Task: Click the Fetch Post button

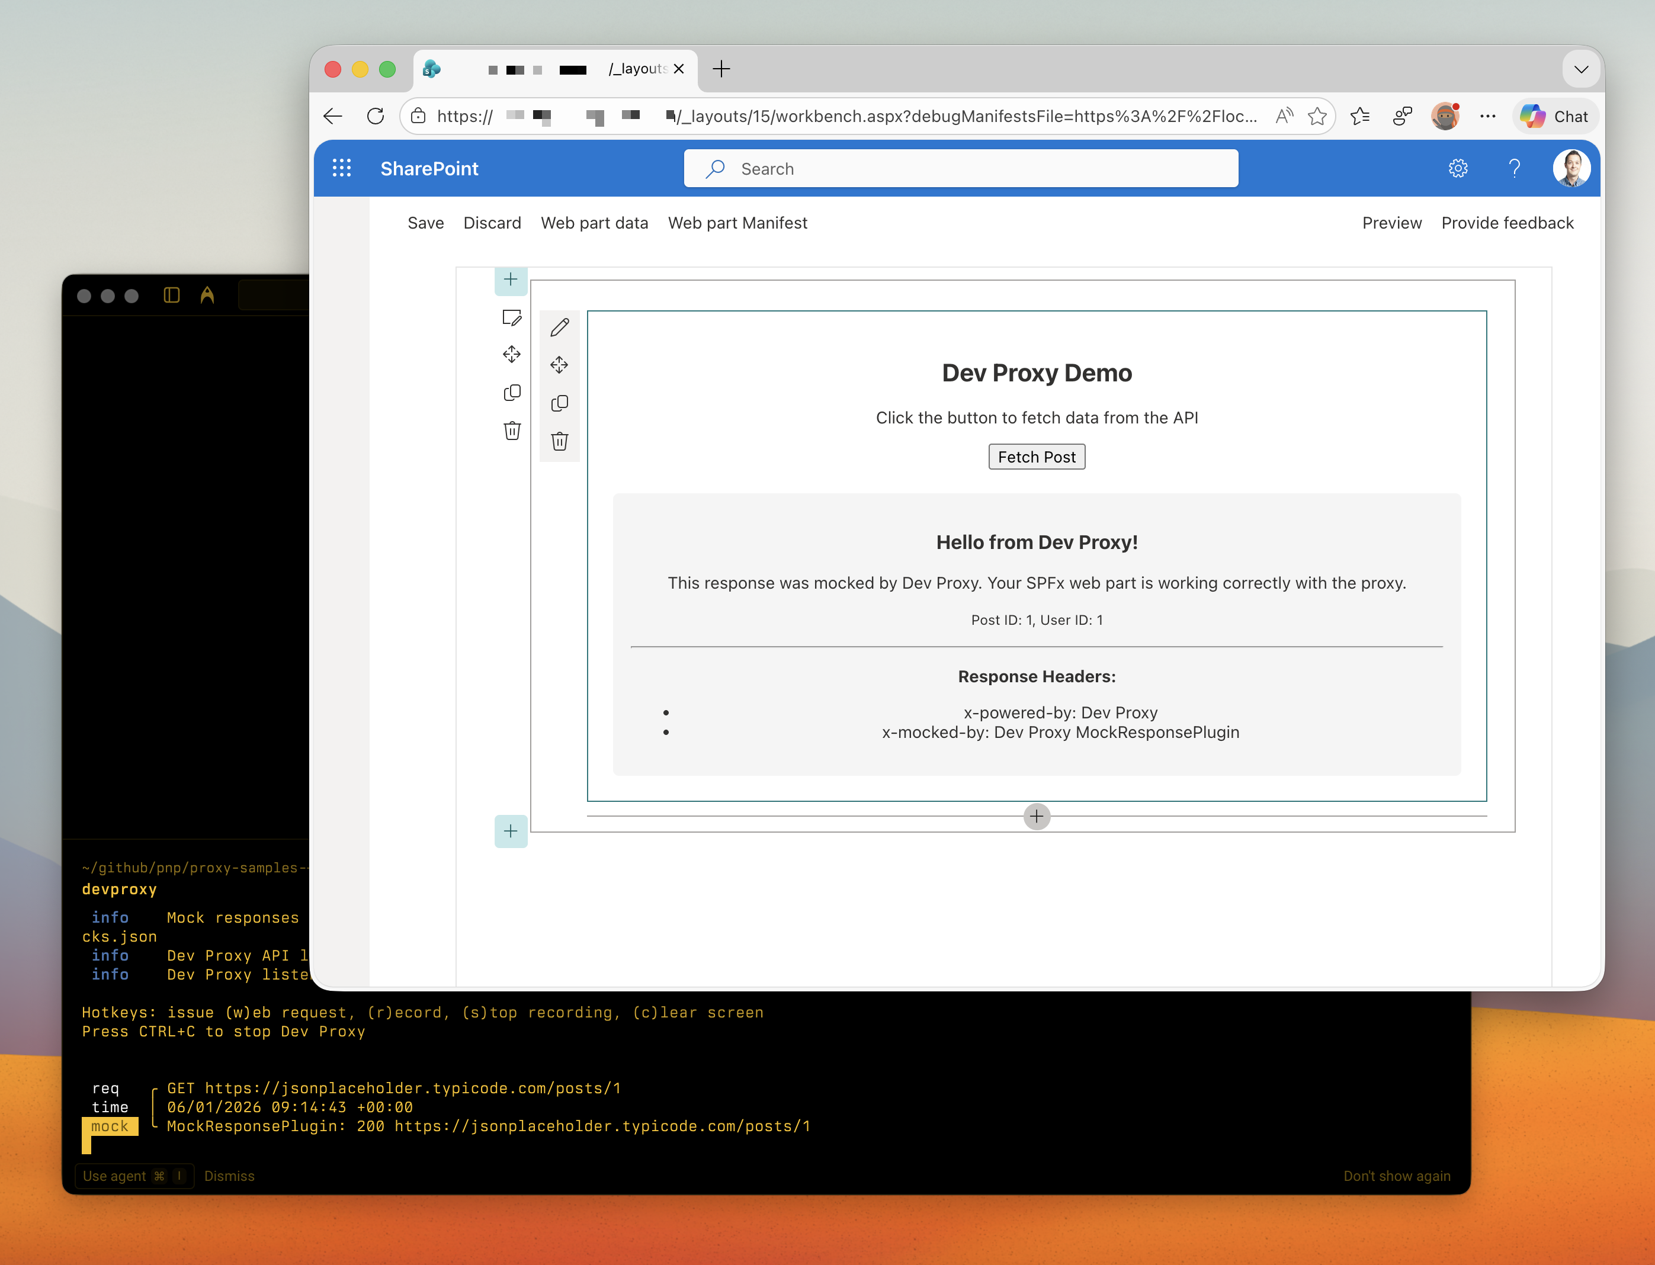Action: [x=1037, y=456]
